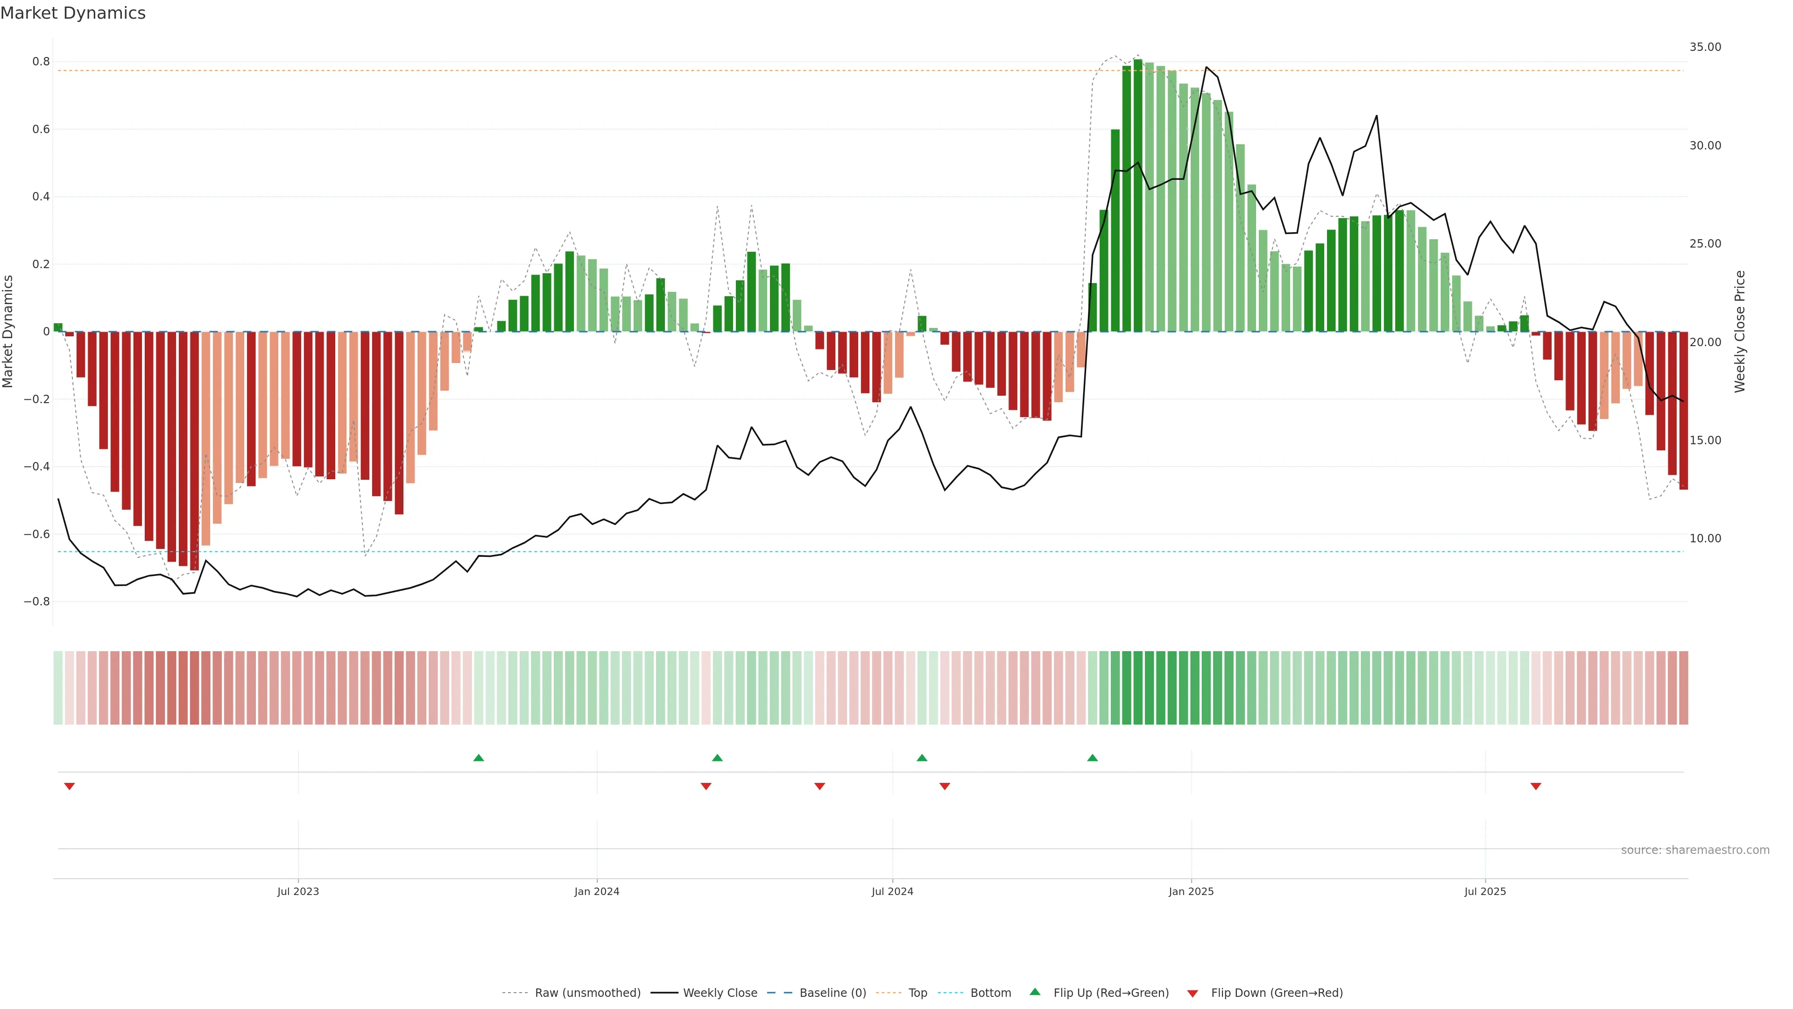Click the green flip-up marker just after Jul 2024

coord(922,758)
